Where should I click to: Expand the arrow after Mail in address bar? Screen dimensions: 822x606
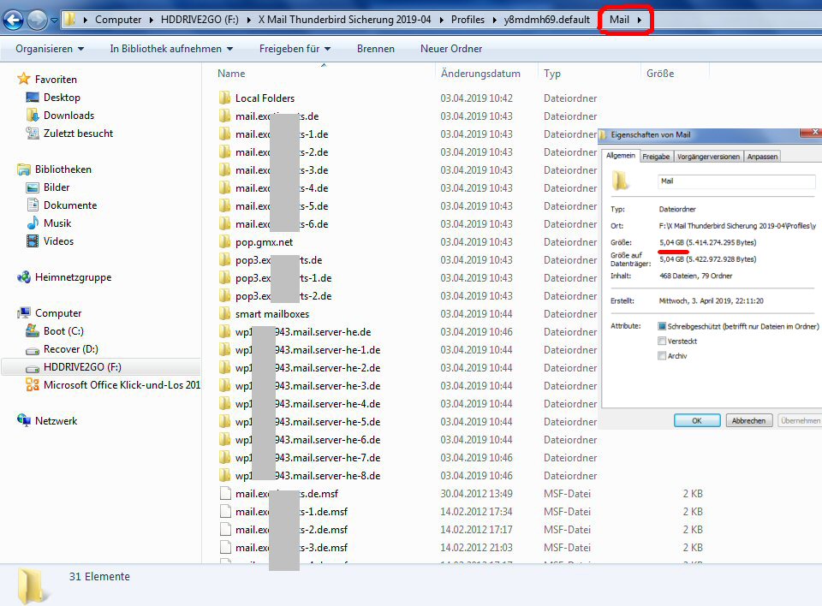pyautogui.click(x=640, y=20)
